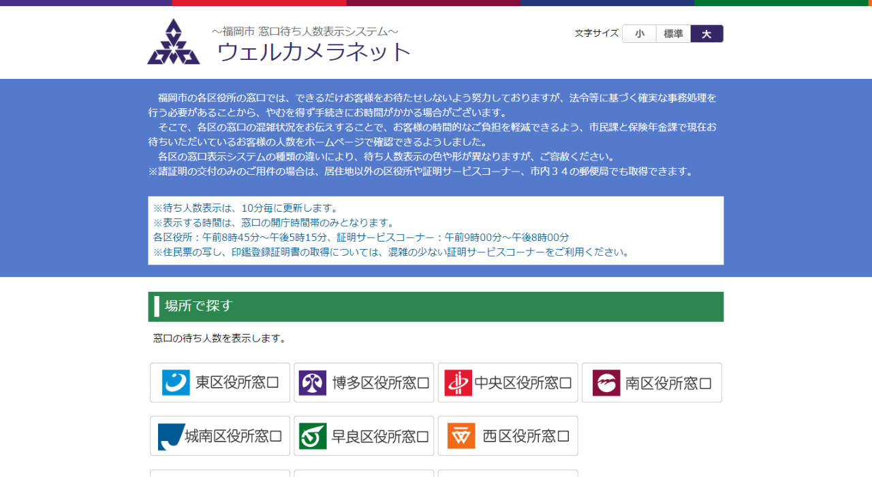Click the red 中央区 ward emblem icon

(458, 382)
